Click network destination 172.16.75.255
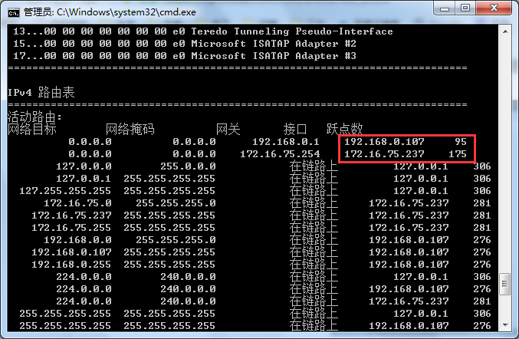Viewport: 519px width, 339px height. tap(71, 228)
